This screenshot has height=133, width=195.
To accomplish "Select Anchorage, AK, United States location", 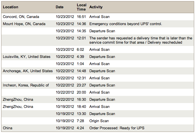I will [x=28, y=71].
